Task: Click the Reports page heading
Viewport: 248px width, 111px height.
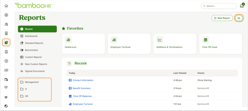Action: tap(32, 18)
